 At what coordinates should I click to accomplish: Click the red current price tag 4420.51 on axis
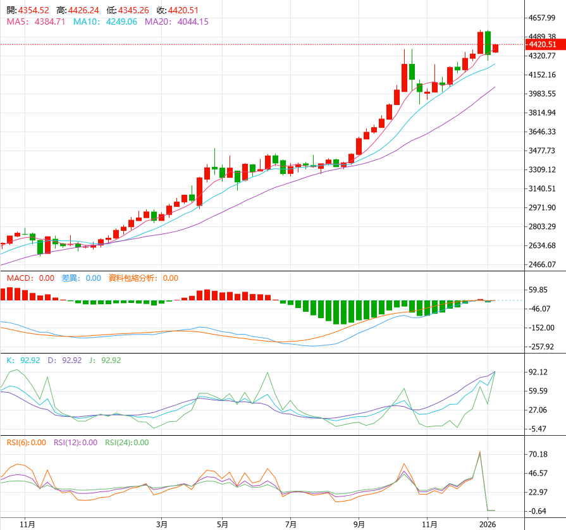[x=542, y=44]
